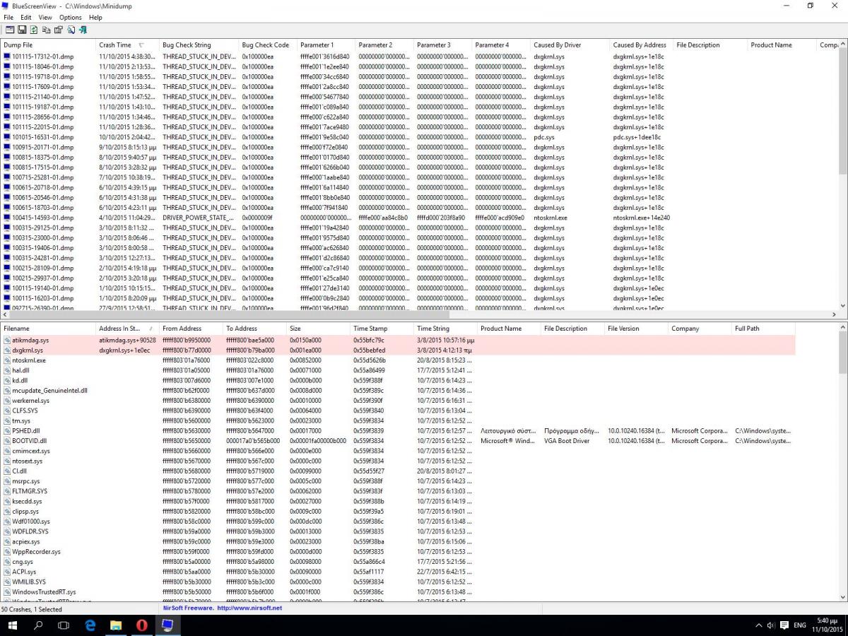
Task: Click the pdc.sys caused-by-driver cell
Action: point(544,137)
